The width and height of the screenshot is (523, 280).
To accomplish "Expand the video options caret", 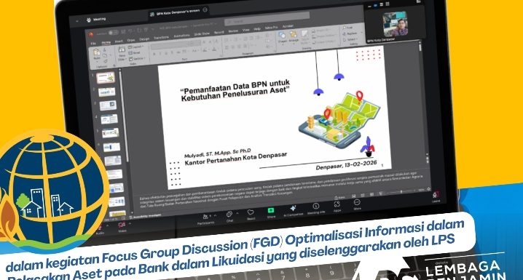I will [130, 223].
